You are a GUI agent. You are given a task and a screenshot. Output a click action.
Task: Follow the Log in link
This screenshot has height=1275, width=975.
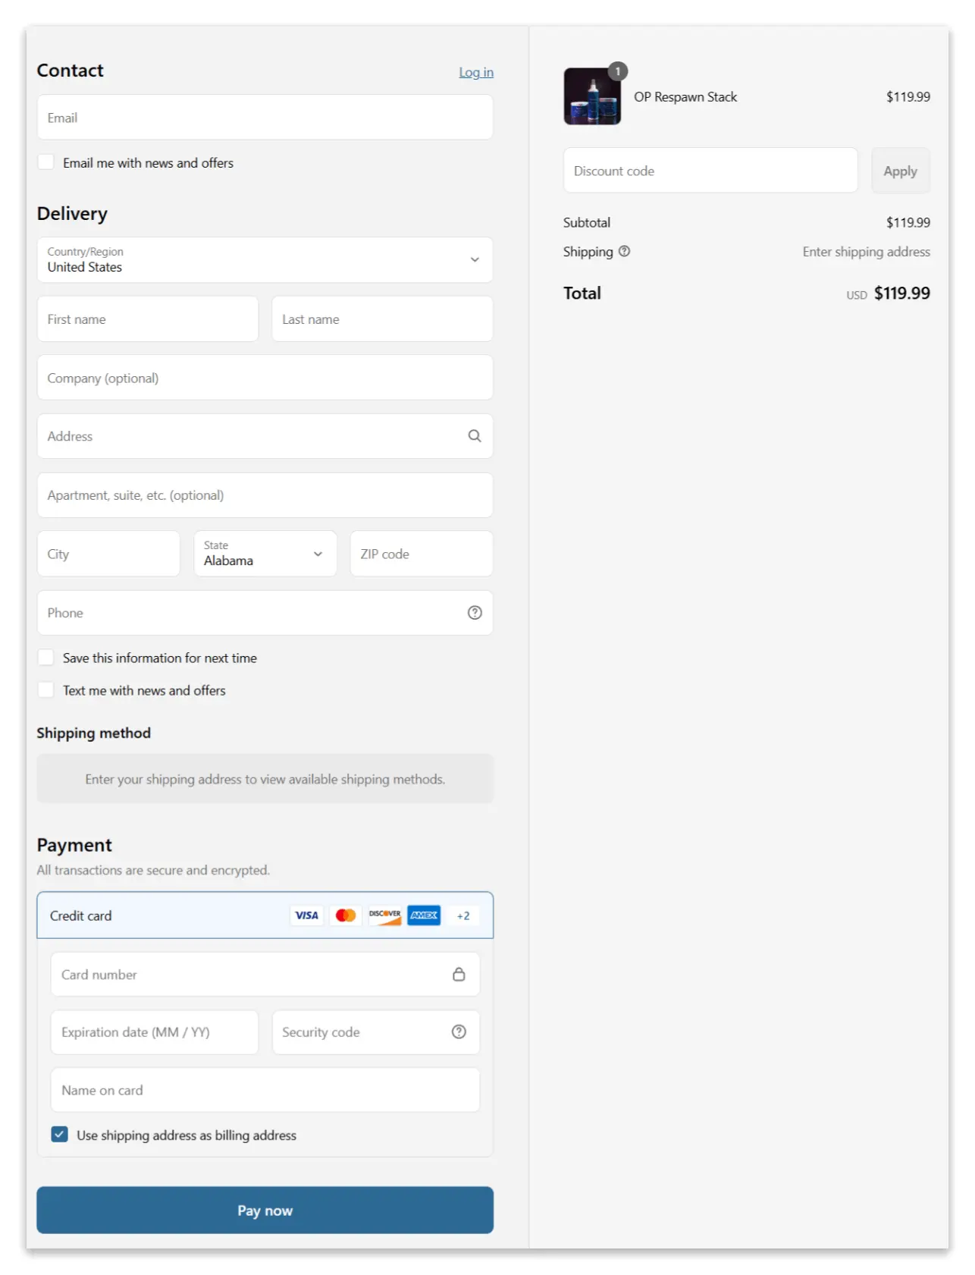[475, 73]
